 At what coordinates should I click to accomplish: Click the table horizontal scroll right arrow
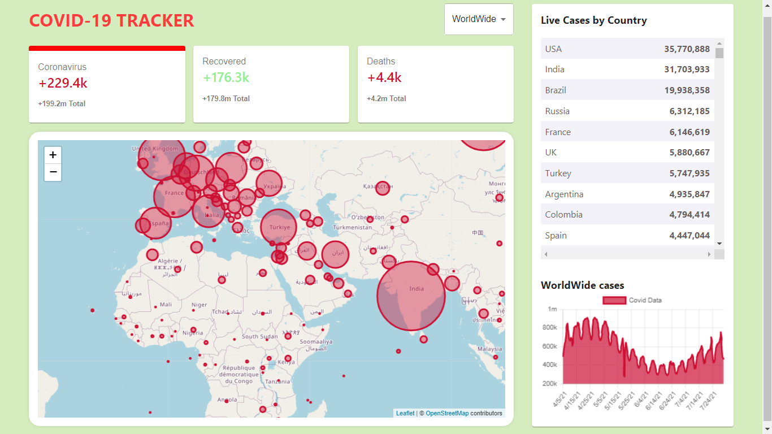tap(709, 254)
